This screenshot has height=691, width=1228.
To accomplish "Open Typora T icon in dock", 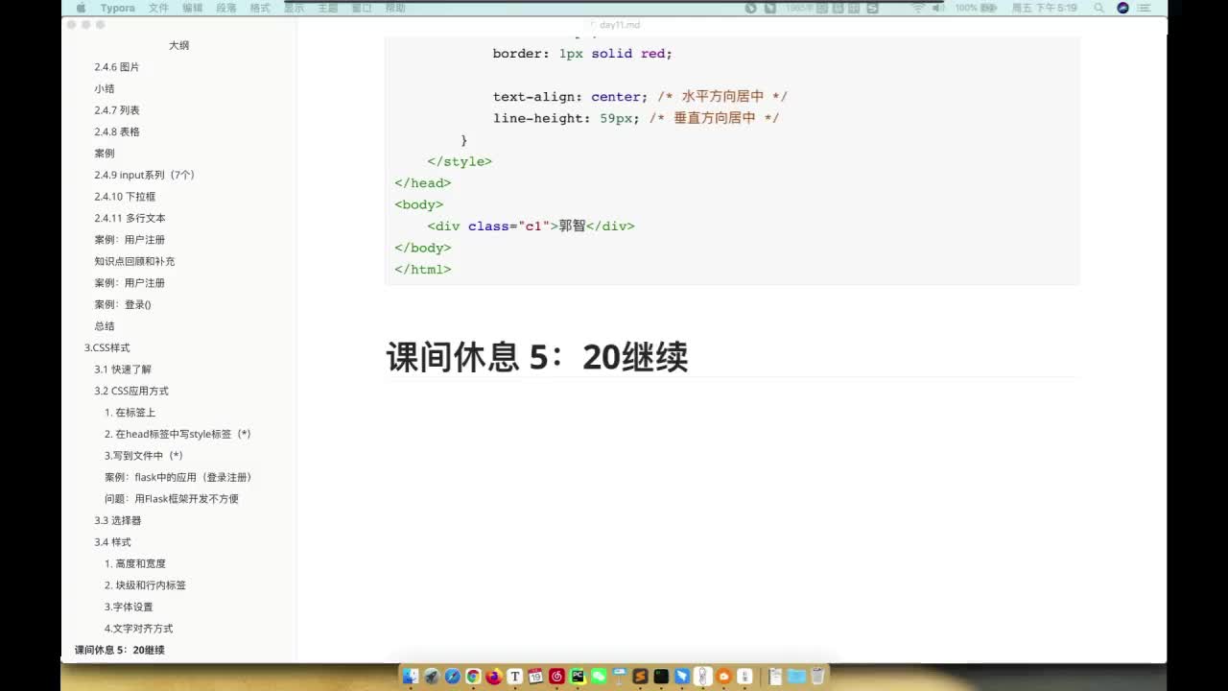I will pos(515,677).
